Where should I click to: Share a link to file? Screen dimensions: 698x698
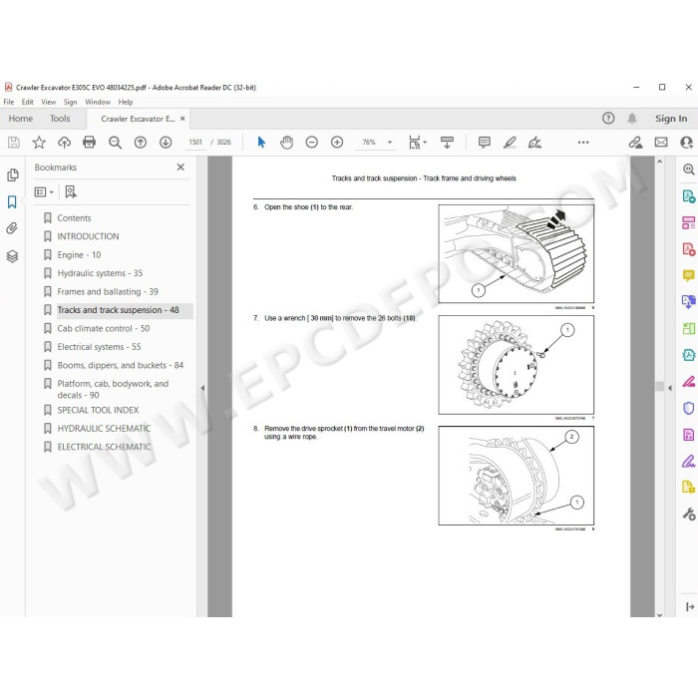click(x=635, y=143)
